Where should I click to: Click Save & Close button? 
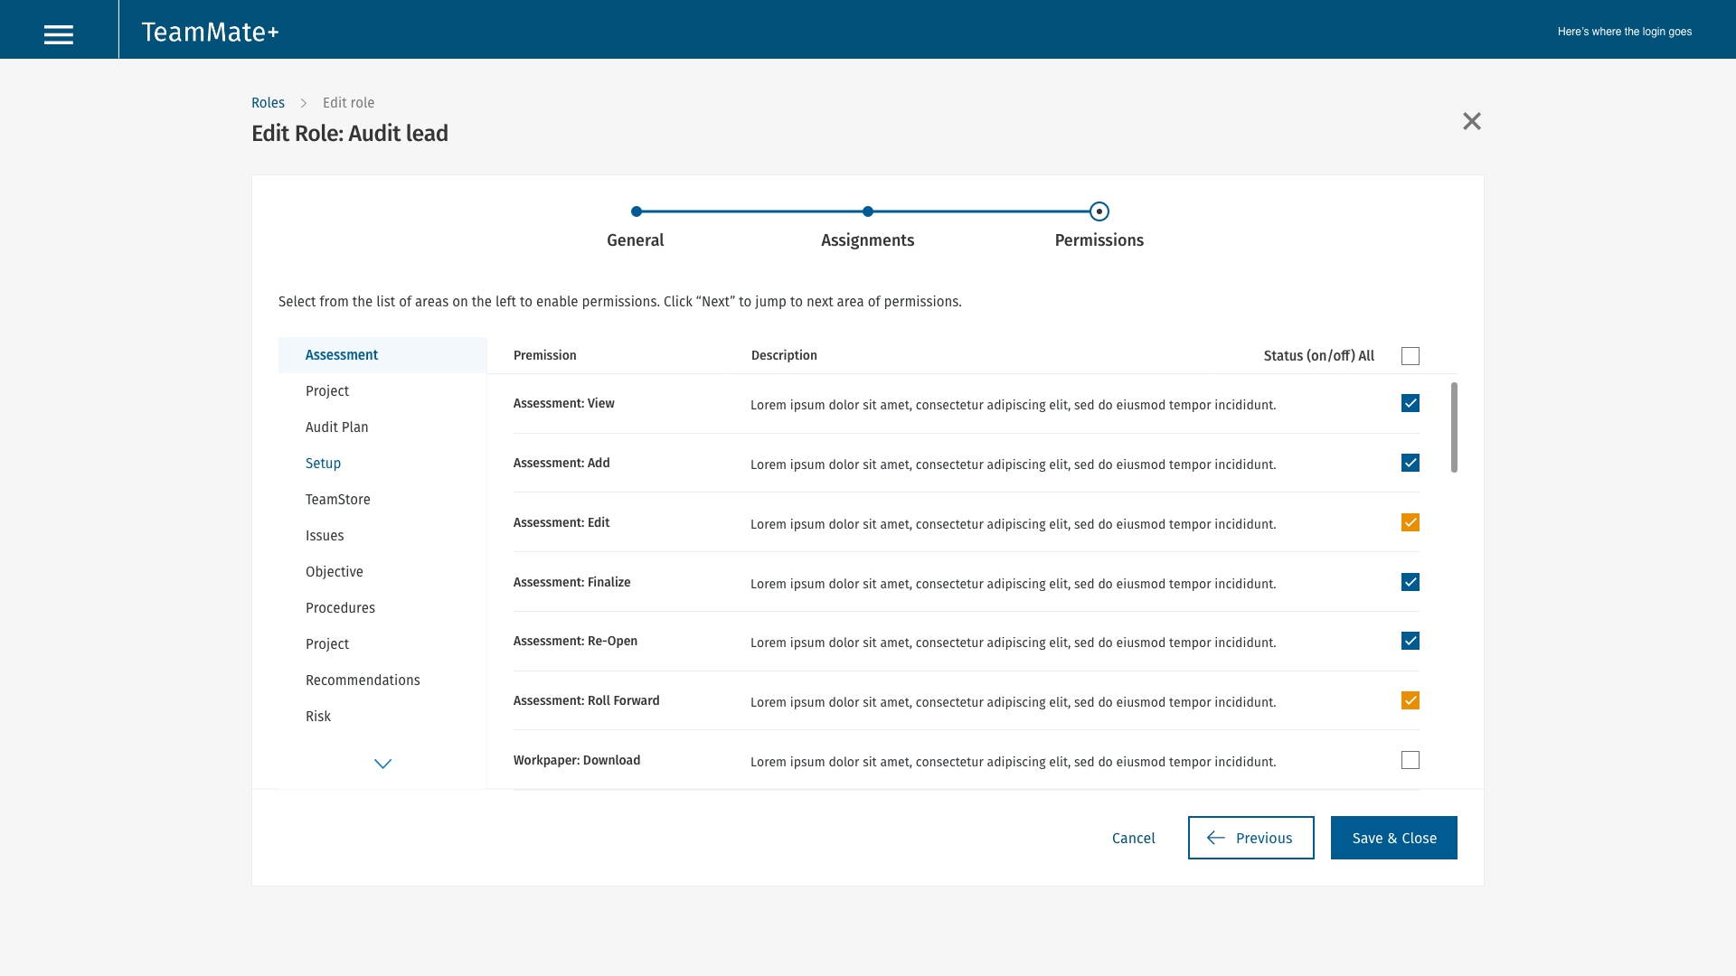(1393, 838)
